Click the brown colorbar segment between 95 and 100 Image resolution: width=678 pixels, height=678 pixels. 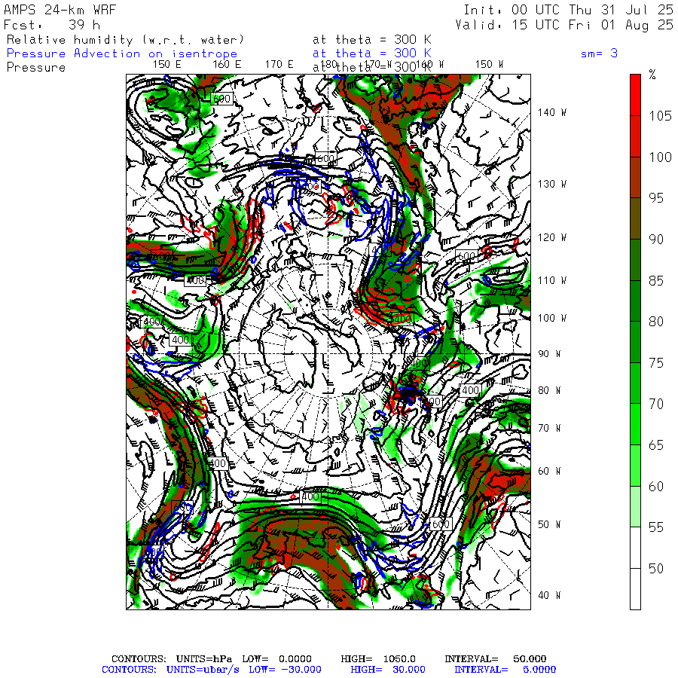point(635,177)
